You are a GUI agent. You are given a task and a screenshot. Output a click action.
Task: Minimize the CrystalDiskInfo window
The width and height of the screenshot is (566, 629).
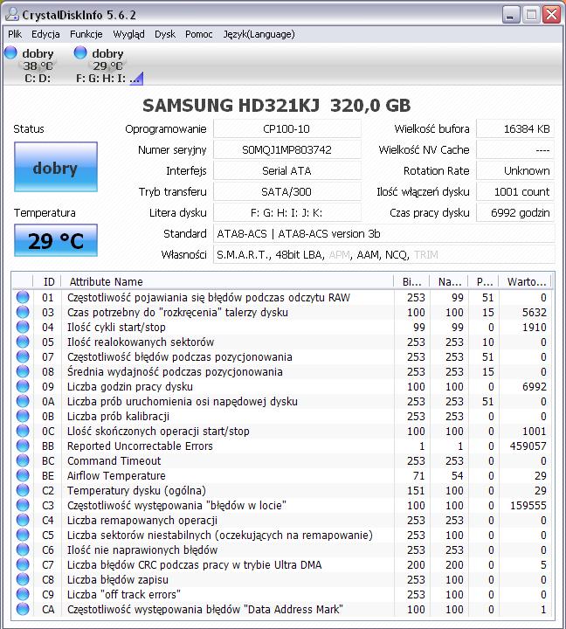(511, 15)
